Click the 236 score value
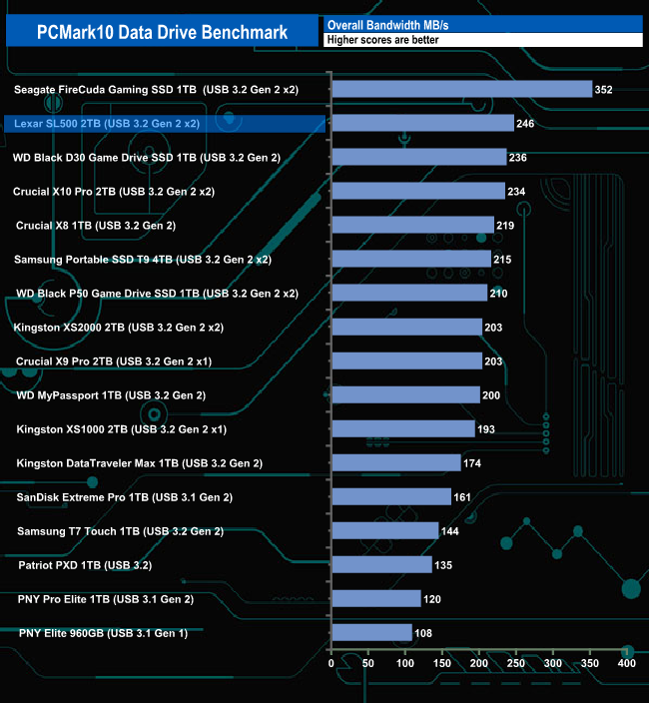The image size is (649, 703). (518, 158)
